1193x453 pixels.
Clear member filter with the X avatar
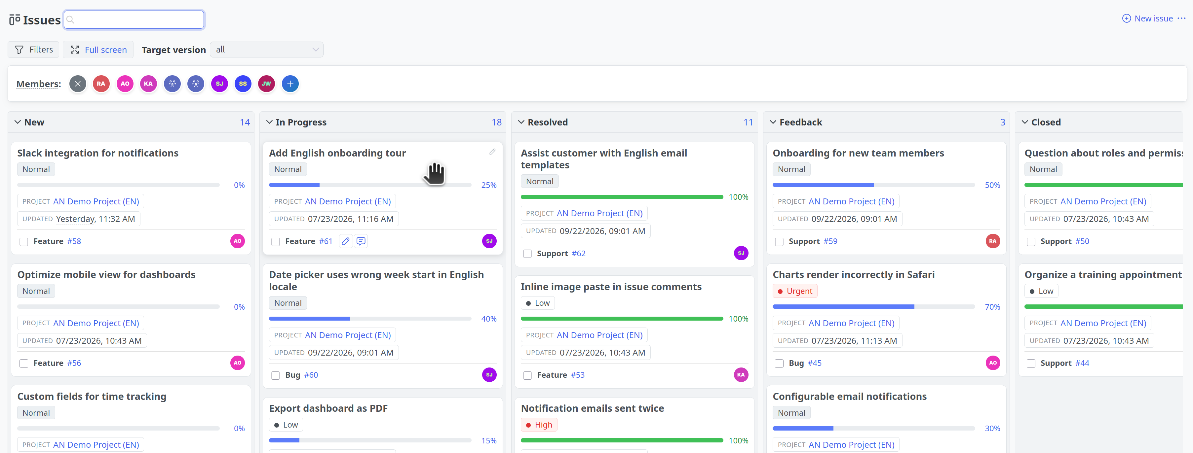point(78,84)
